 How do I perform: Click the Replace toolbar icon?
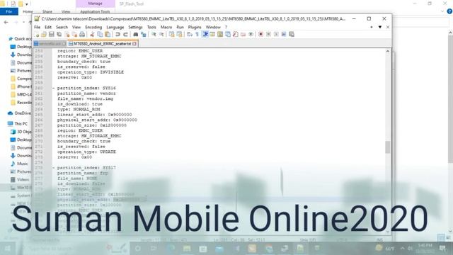coord(143,35)
